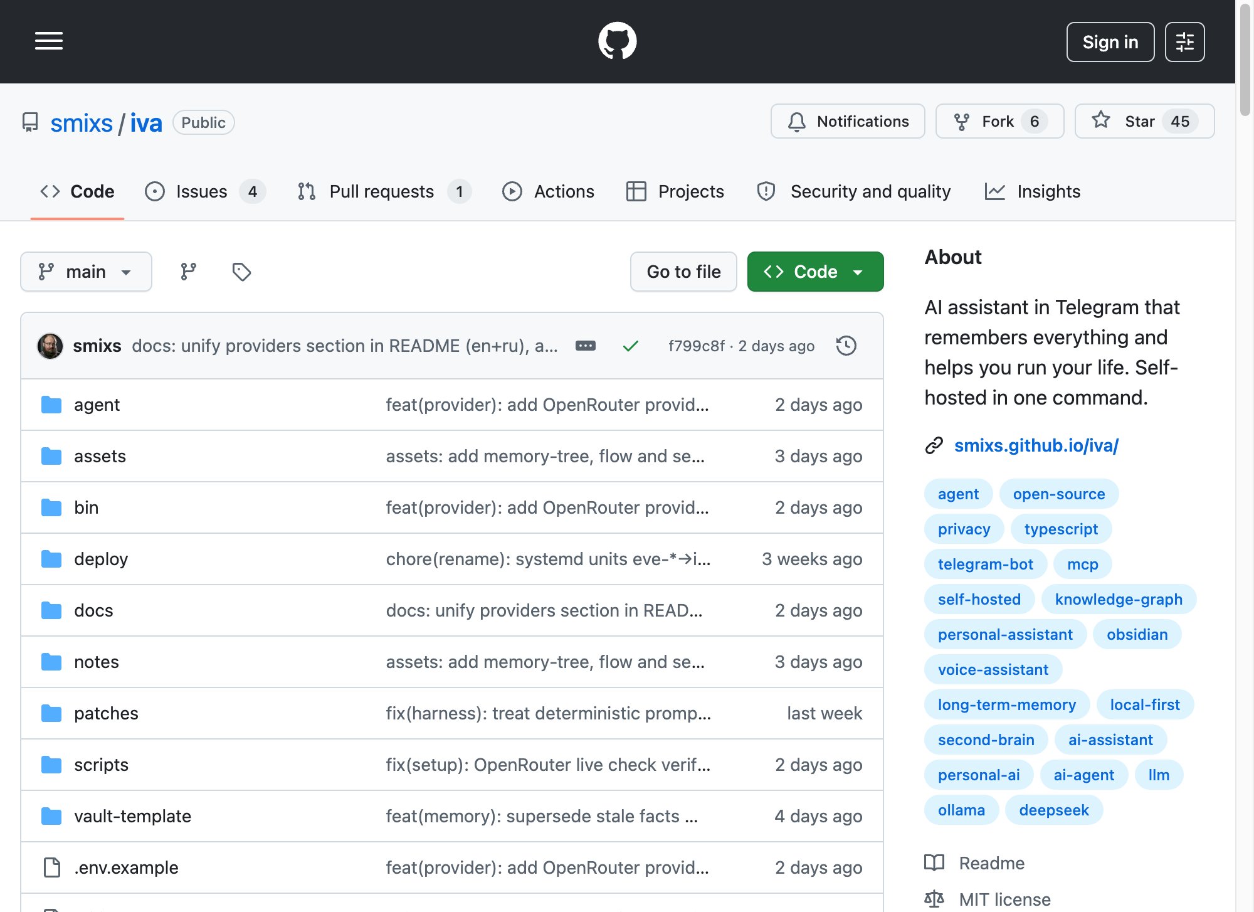Open commit 'fix(harness): treat deterministic promp...'
Image resolution: width=1254 pixels, height=912 pixels.
[x=548, y=713]
